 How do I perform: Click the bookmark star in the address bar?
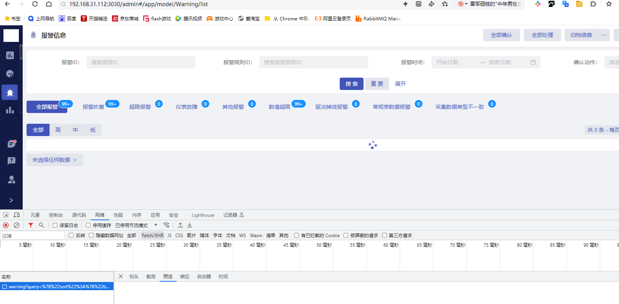[445, 4]
